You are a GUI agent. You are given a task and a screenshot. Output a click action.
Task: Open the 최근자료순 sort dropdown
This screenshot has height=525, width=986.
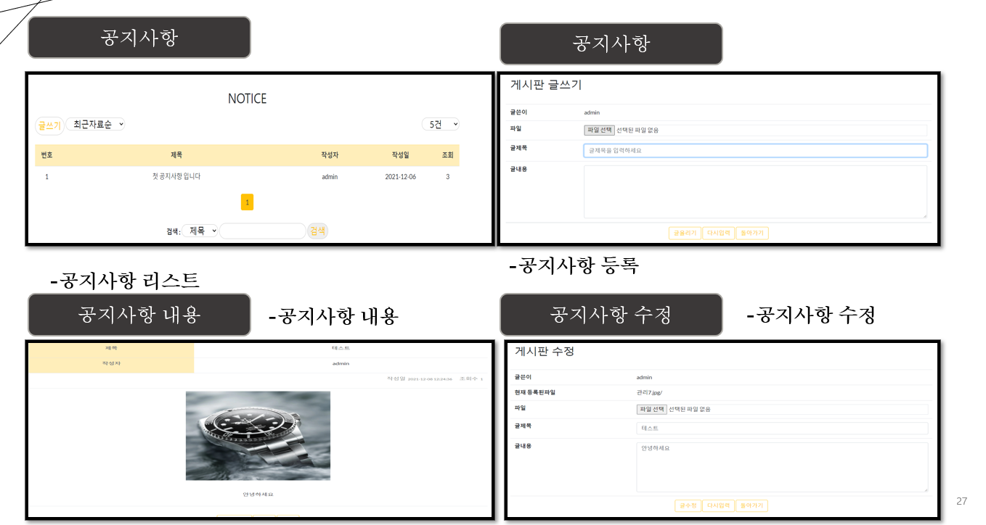96,125
